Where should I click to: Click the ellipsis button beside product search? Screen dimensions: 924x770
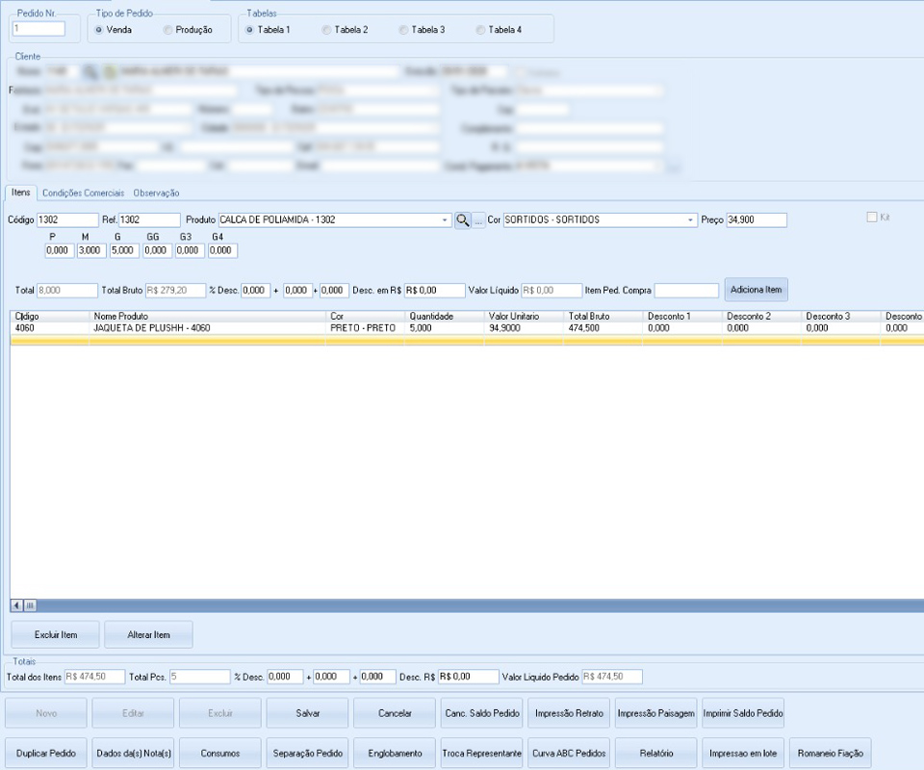478,220
